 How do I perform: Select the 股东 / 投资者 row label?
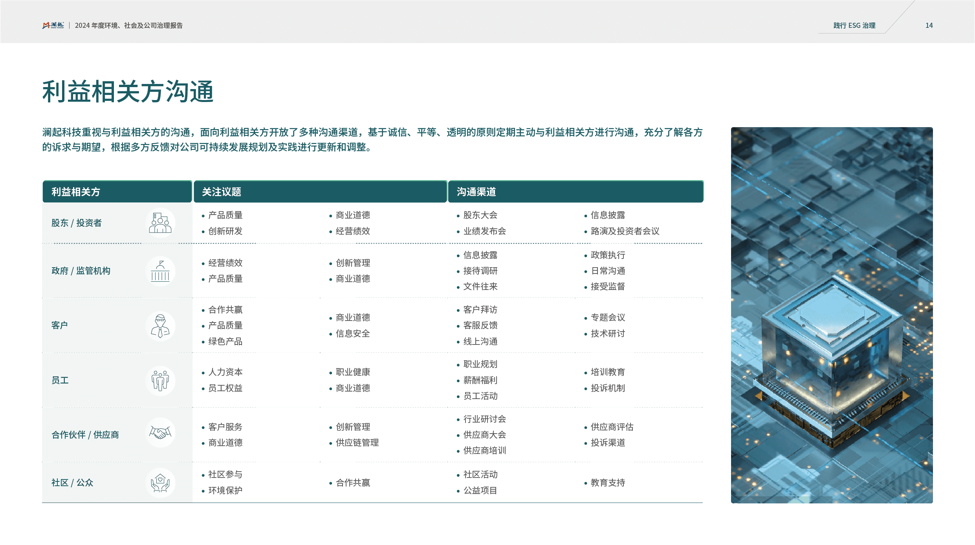click(x=77, y=223)
